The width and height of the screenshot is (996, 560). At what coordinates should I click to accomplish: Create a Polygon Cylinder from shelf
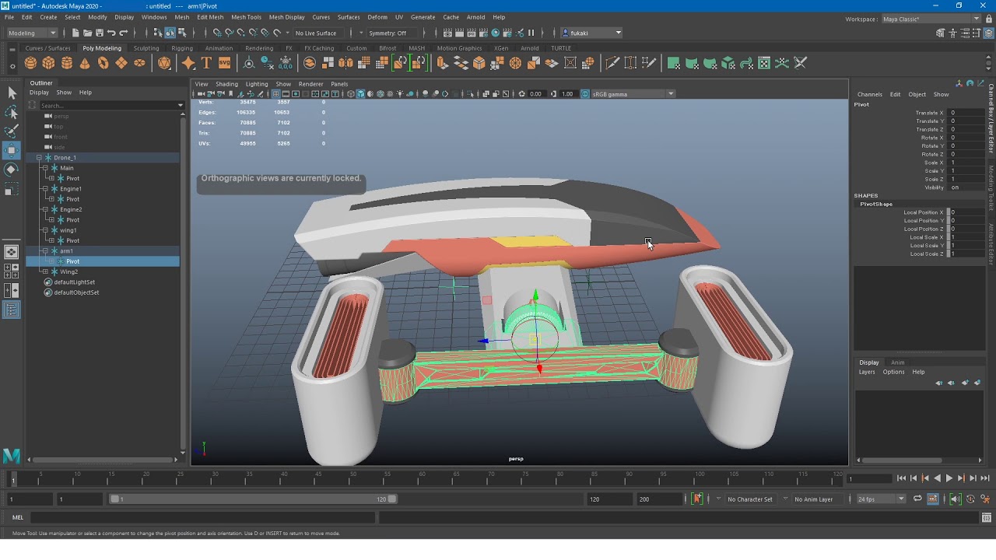click(x=67, y=63)
